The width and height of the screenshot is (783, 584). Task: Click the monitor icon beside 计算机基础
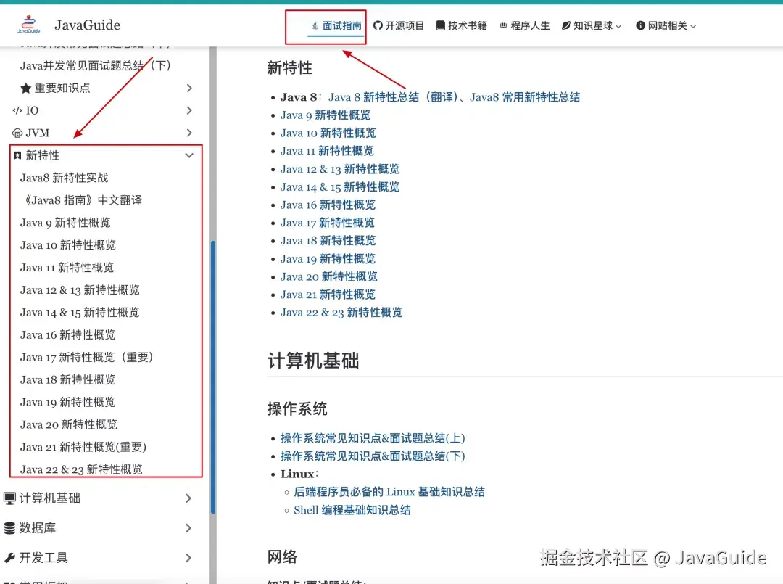tap(9, 498)
